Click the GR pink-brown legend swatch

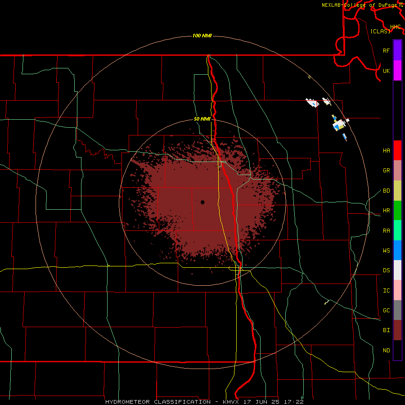[x=397, y=171]
